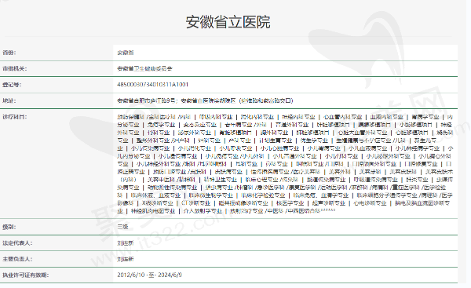Viewport: 471px width, 288px height.
Task: Select the registration number ending in A1001
Action: point(152,85)
